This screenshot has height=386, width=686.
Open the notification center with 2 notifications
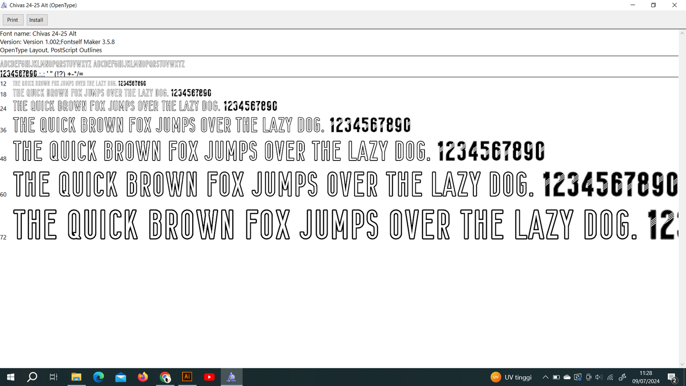672,377
